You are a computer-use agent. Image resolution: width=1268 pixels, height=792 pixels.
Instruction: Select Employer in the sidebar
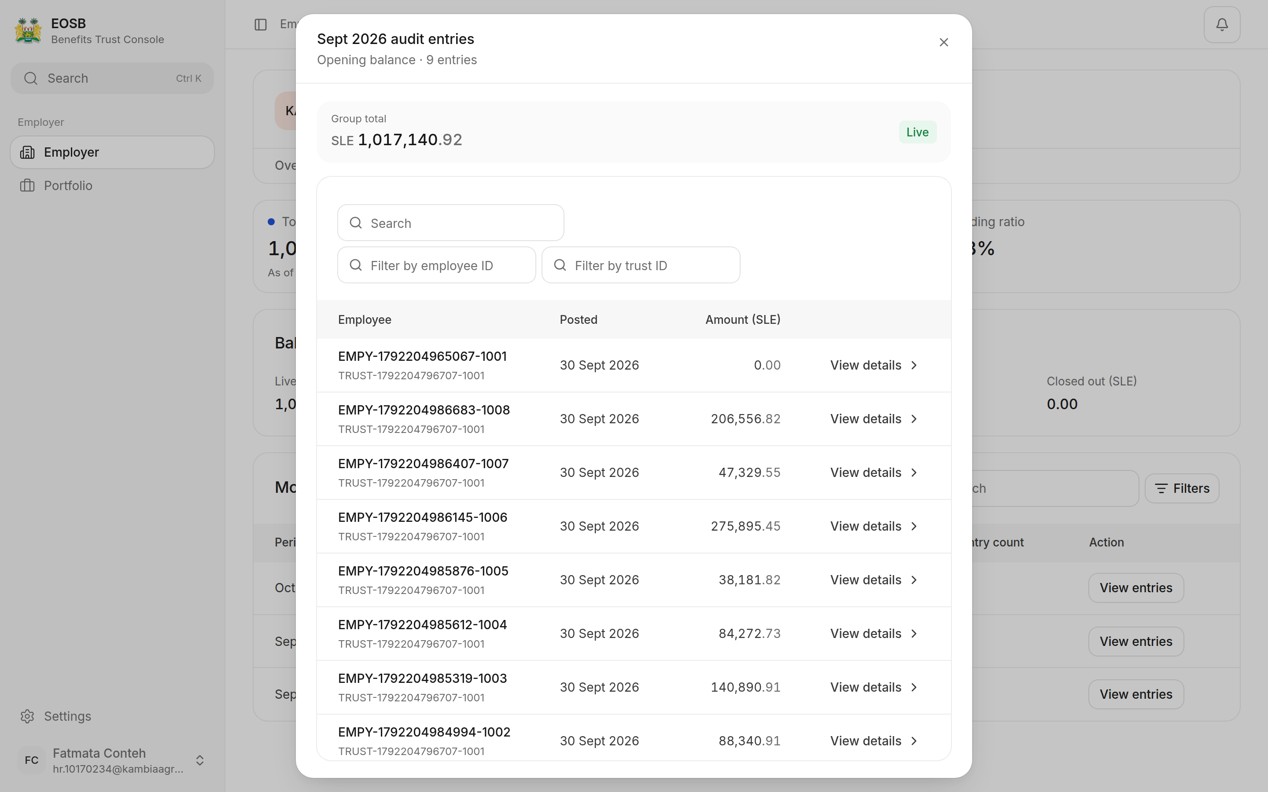pyautogui.click(x=112, y=152)
